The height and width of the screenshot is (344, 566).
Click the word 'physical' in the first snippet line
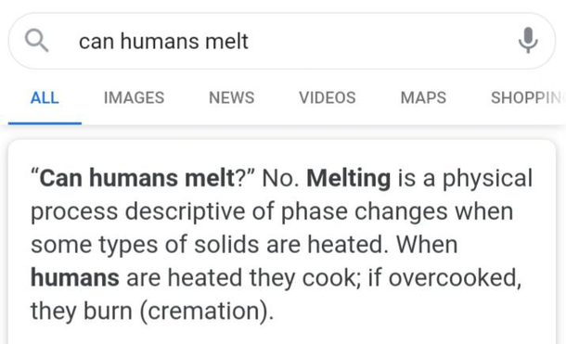pyautogui.click(x=487, y=178)
